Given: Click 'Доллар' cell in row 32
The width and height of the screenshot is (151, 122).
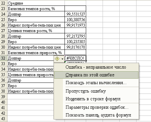Looking at the screenshot, I should pos(31,58).
